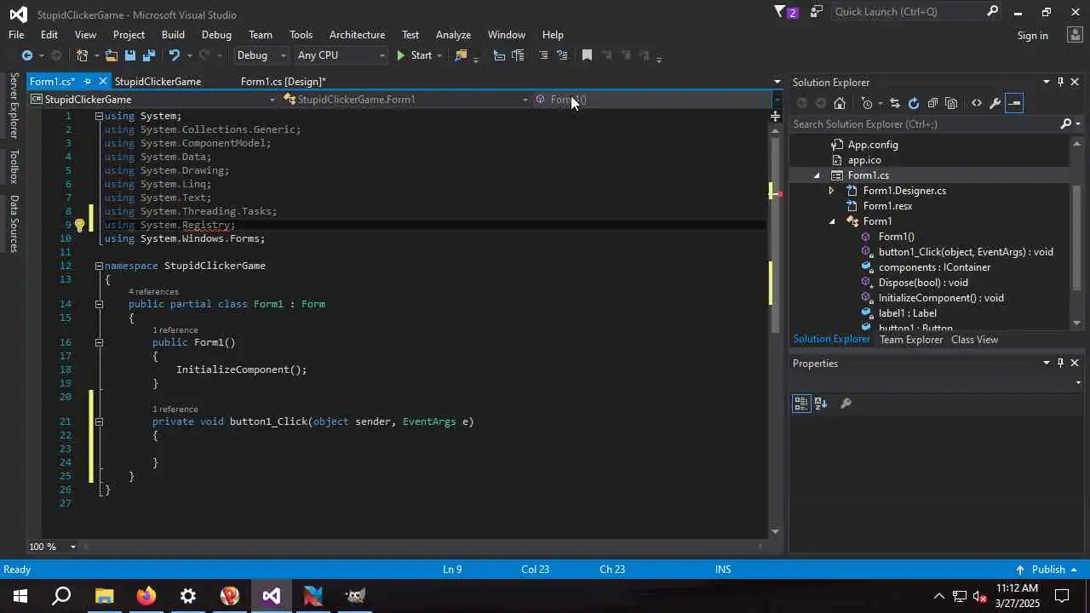The image size is (1090, 613).
Task: Click the Start debugging button
Action: point(415,55)
